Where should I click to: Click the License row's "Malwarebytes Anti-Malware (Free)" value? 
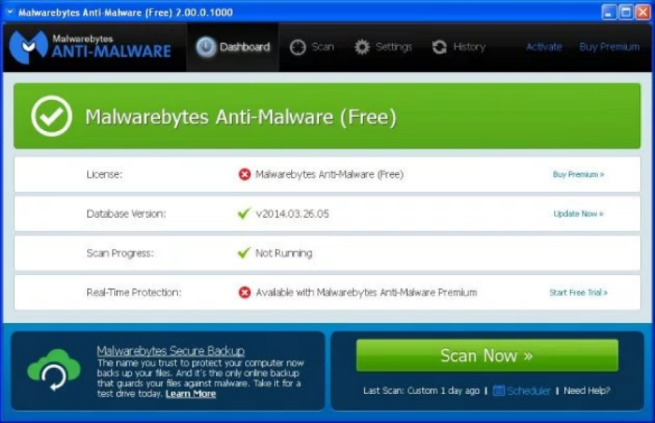tap(329, 174)
